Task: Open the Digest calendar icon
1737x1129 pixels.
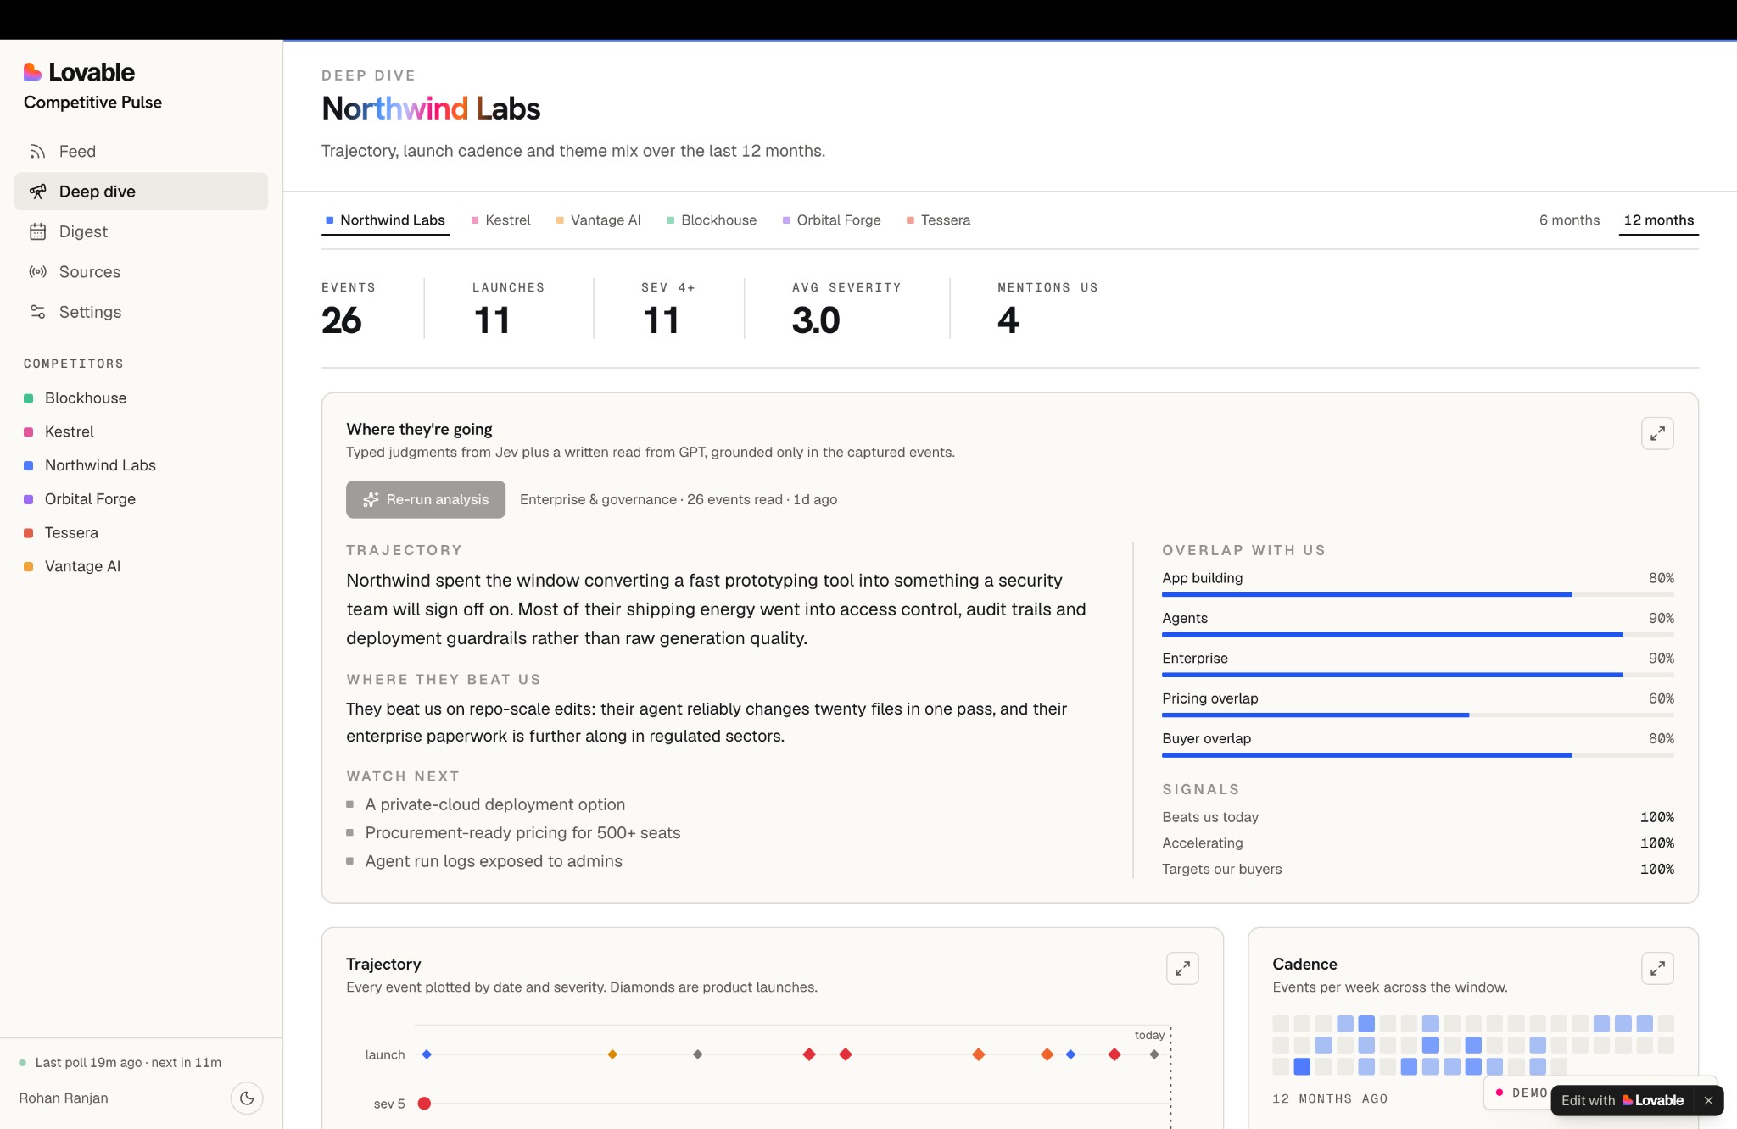Action: pyautogui.click(x=37, y=231)
